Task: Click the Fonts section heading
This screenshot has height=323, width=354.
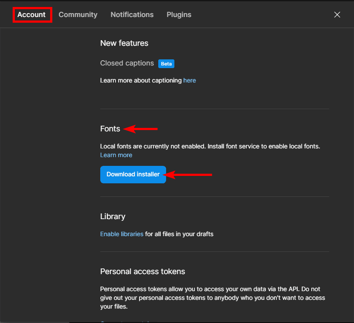Action: pos(110,129)
